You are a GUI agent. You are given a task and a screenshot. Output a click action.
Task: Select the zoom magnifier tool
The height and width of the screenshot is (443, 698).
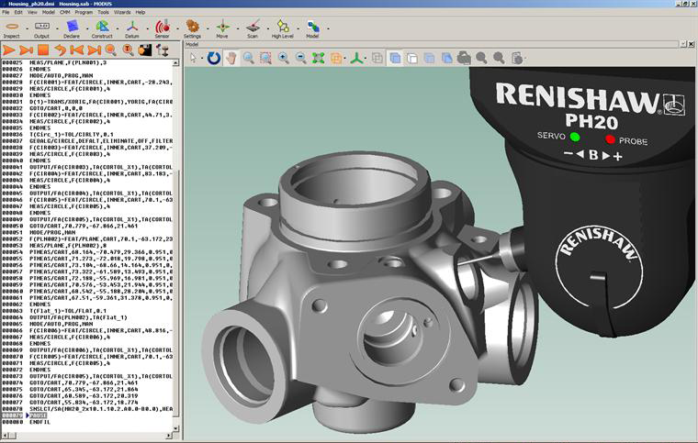[x=248, y=58]
